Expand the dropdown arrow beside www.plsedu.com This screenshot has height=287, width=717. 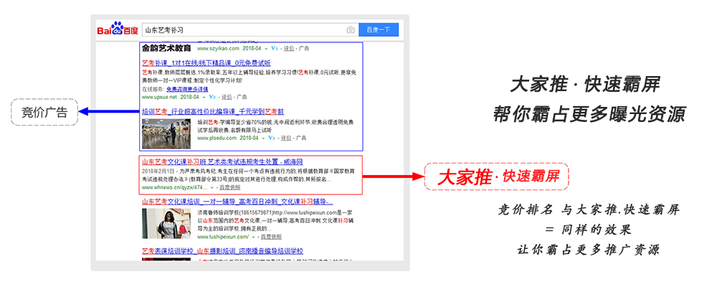pyautogui.click(x=263, y=138)
